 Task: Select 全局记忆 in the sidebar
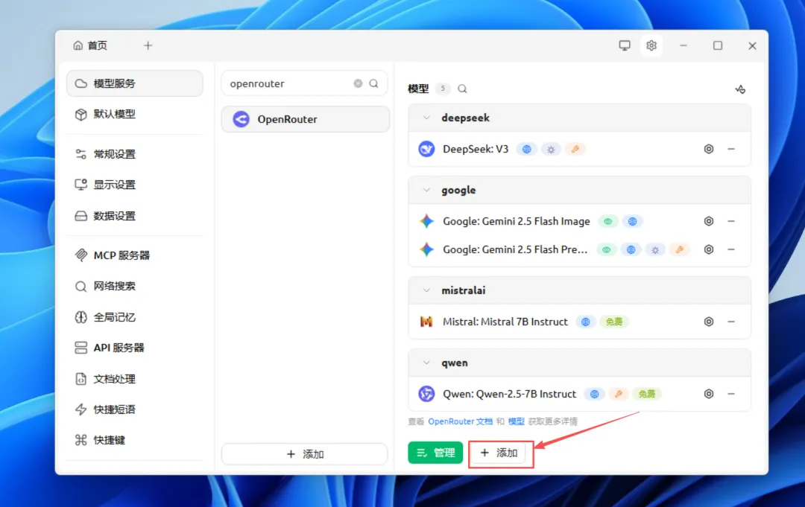pos(134,317)
